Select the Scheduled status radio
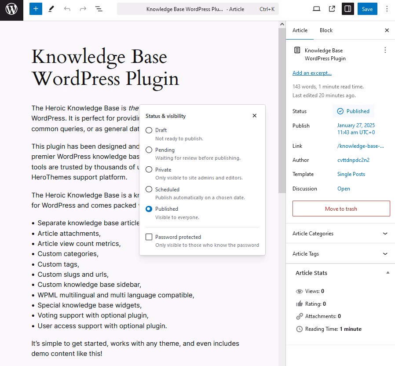The width and height of the screenshot is (395, 366). coord(149,189)
